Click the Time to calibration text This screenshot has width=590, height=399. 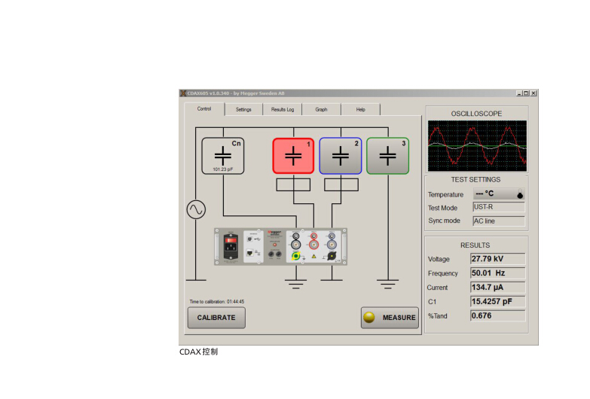pyautogui.click(x=217, y=302)
